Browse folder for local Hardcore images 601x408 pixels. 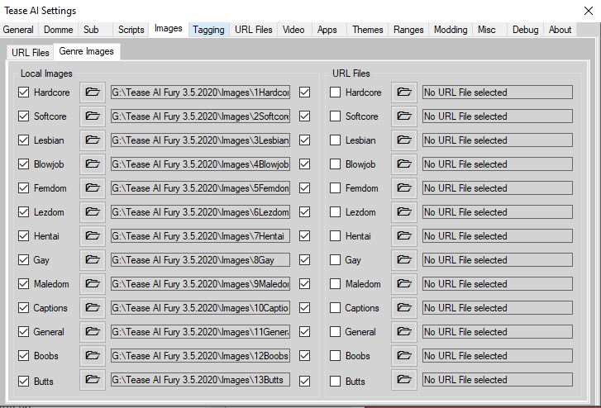(93, 93)
